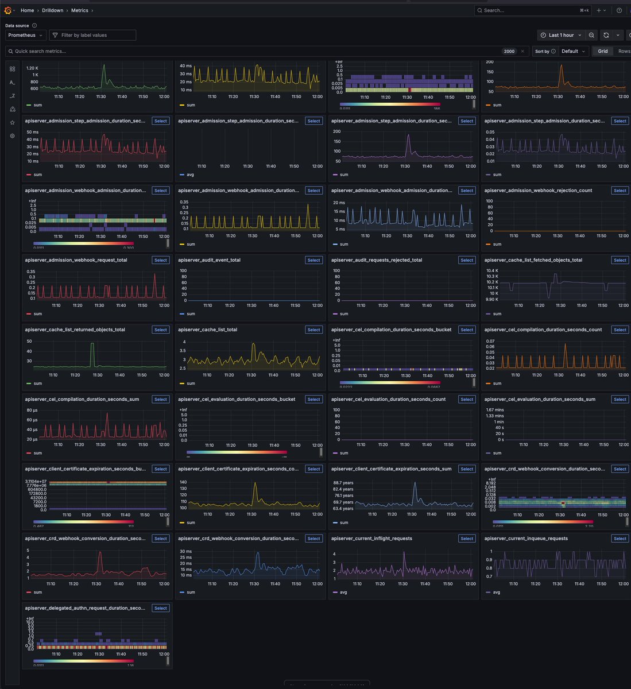Open the Sort by Default dropdown
This screenshot has height=689, width=631.
[x=574, y=51]
